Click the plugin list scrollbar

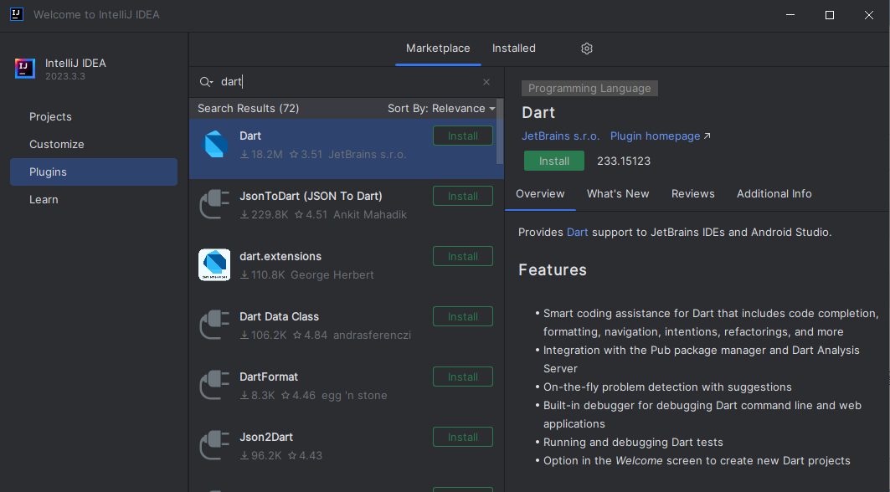pos(500,131)
